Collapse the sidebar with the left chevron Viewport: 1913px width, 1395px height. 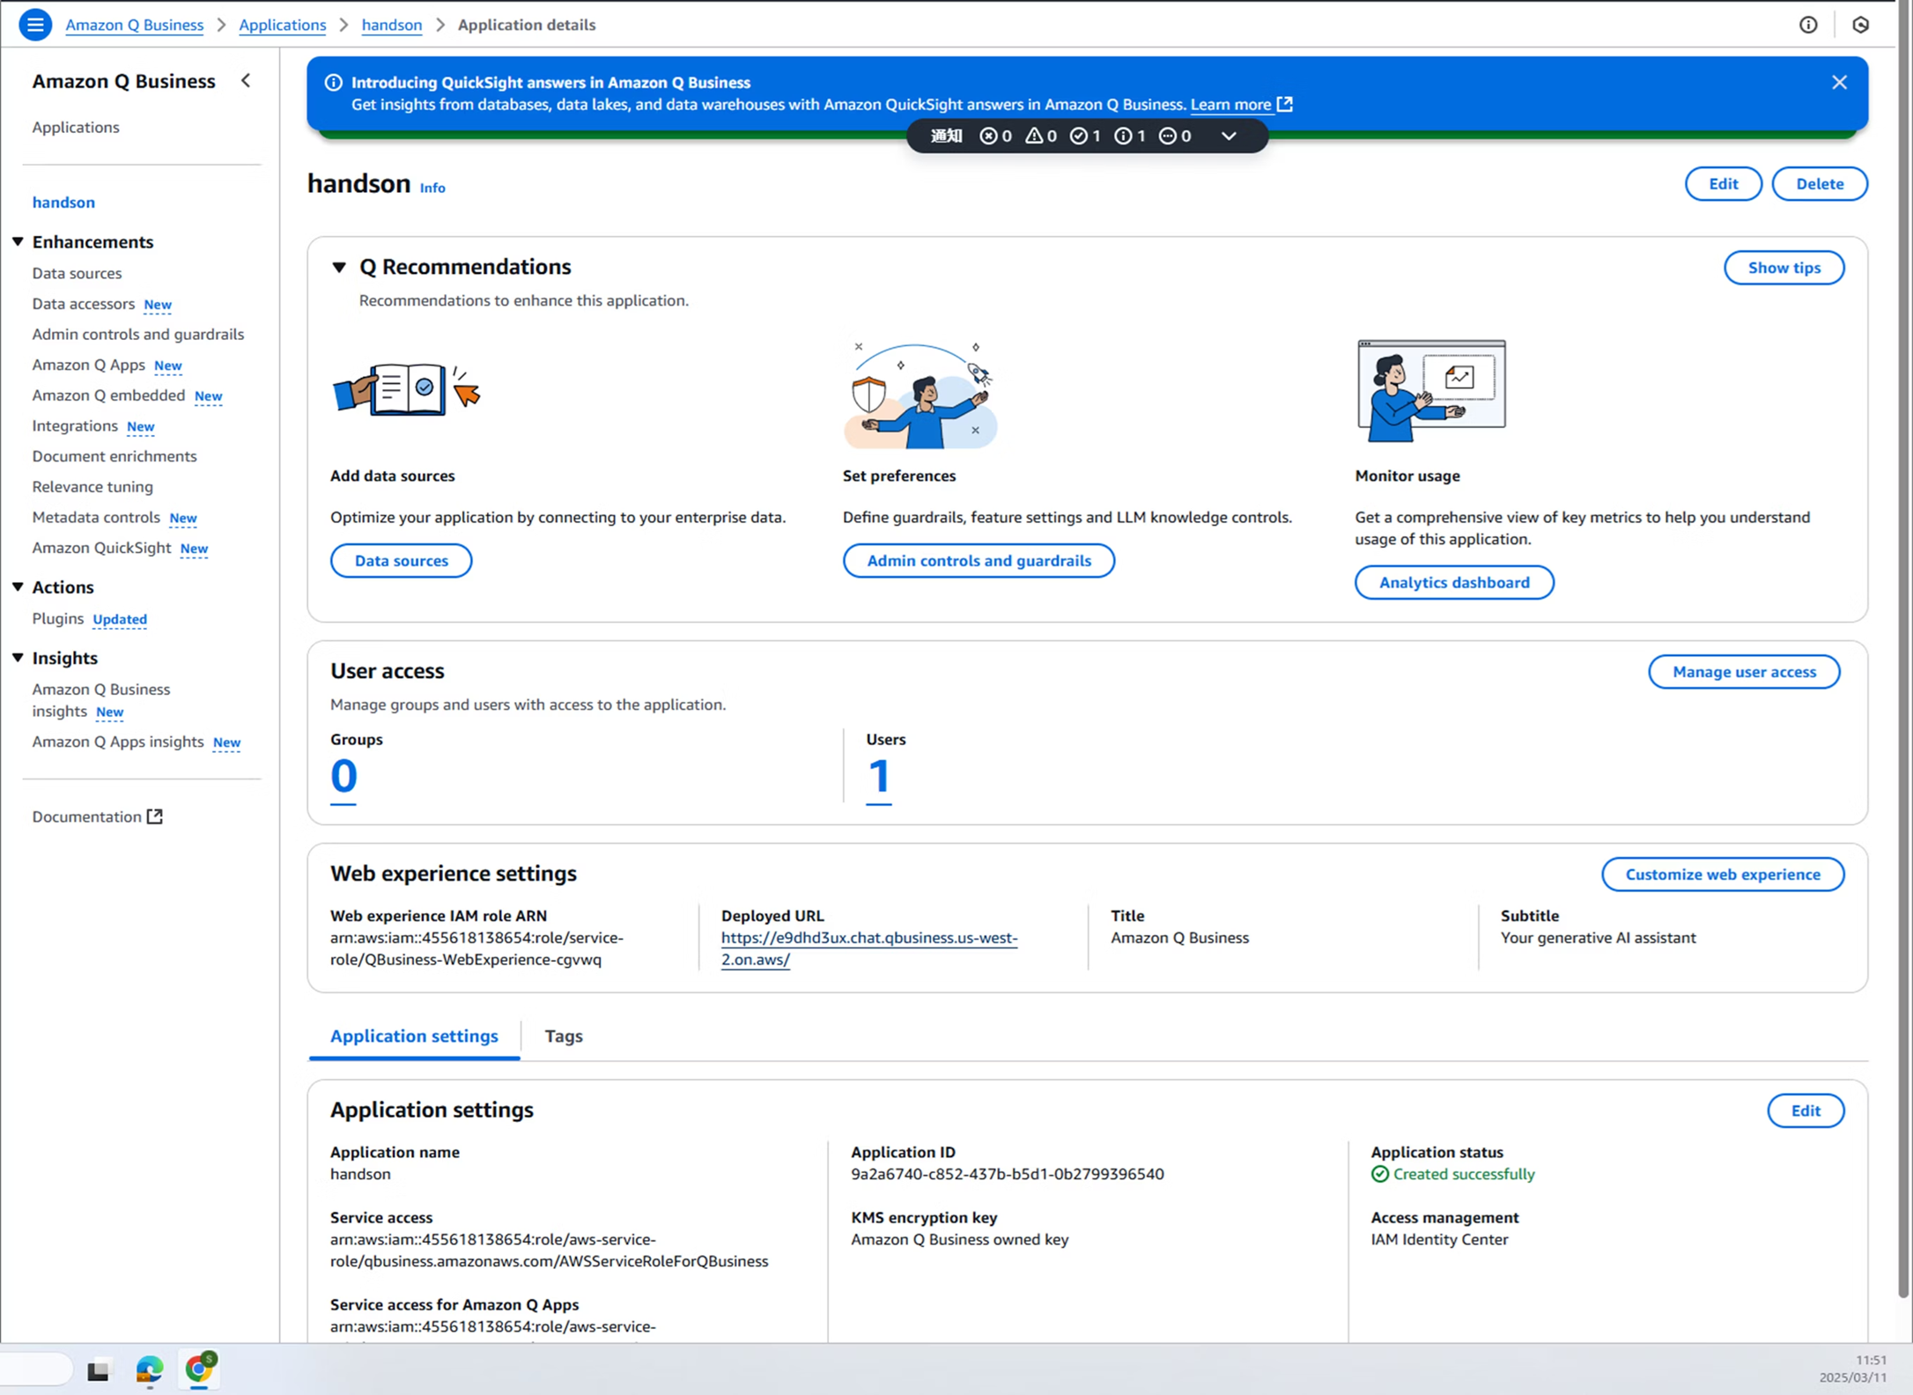[246, 81]
